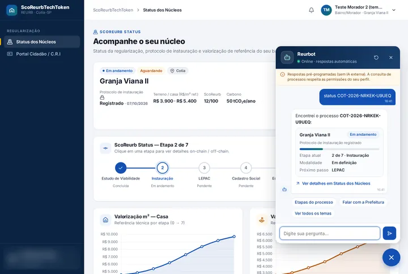The image size is (408, 274).
Task: Click the TM user avatar
Action: pyautogui.click(x=326, y=10)
